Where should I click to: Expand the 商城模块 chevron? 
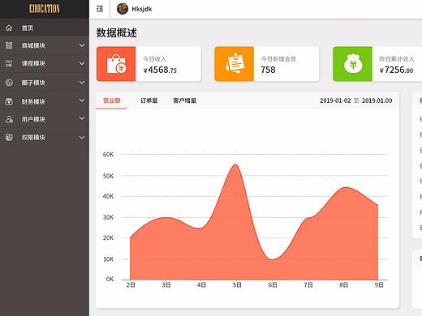pos(82,45)
